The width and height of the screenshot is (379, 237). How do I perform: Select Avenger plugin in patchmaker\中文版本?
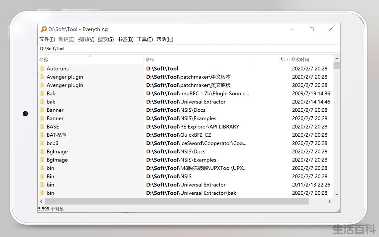tap(65, 77)
